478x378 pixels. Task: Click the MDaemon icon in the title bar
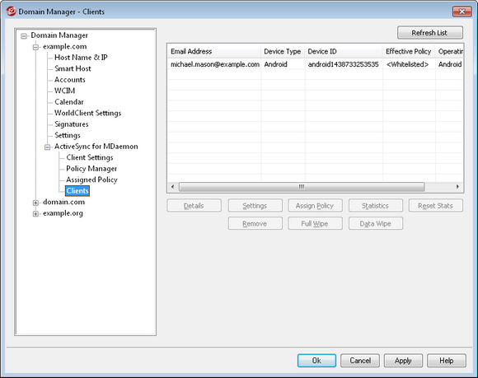11,12
